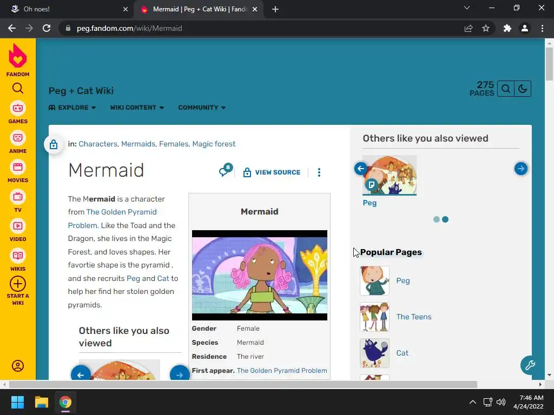Close the 'Oh noes!' tab
The width and height of the screenshot is (554, 415).
click(x=126, y=9)
